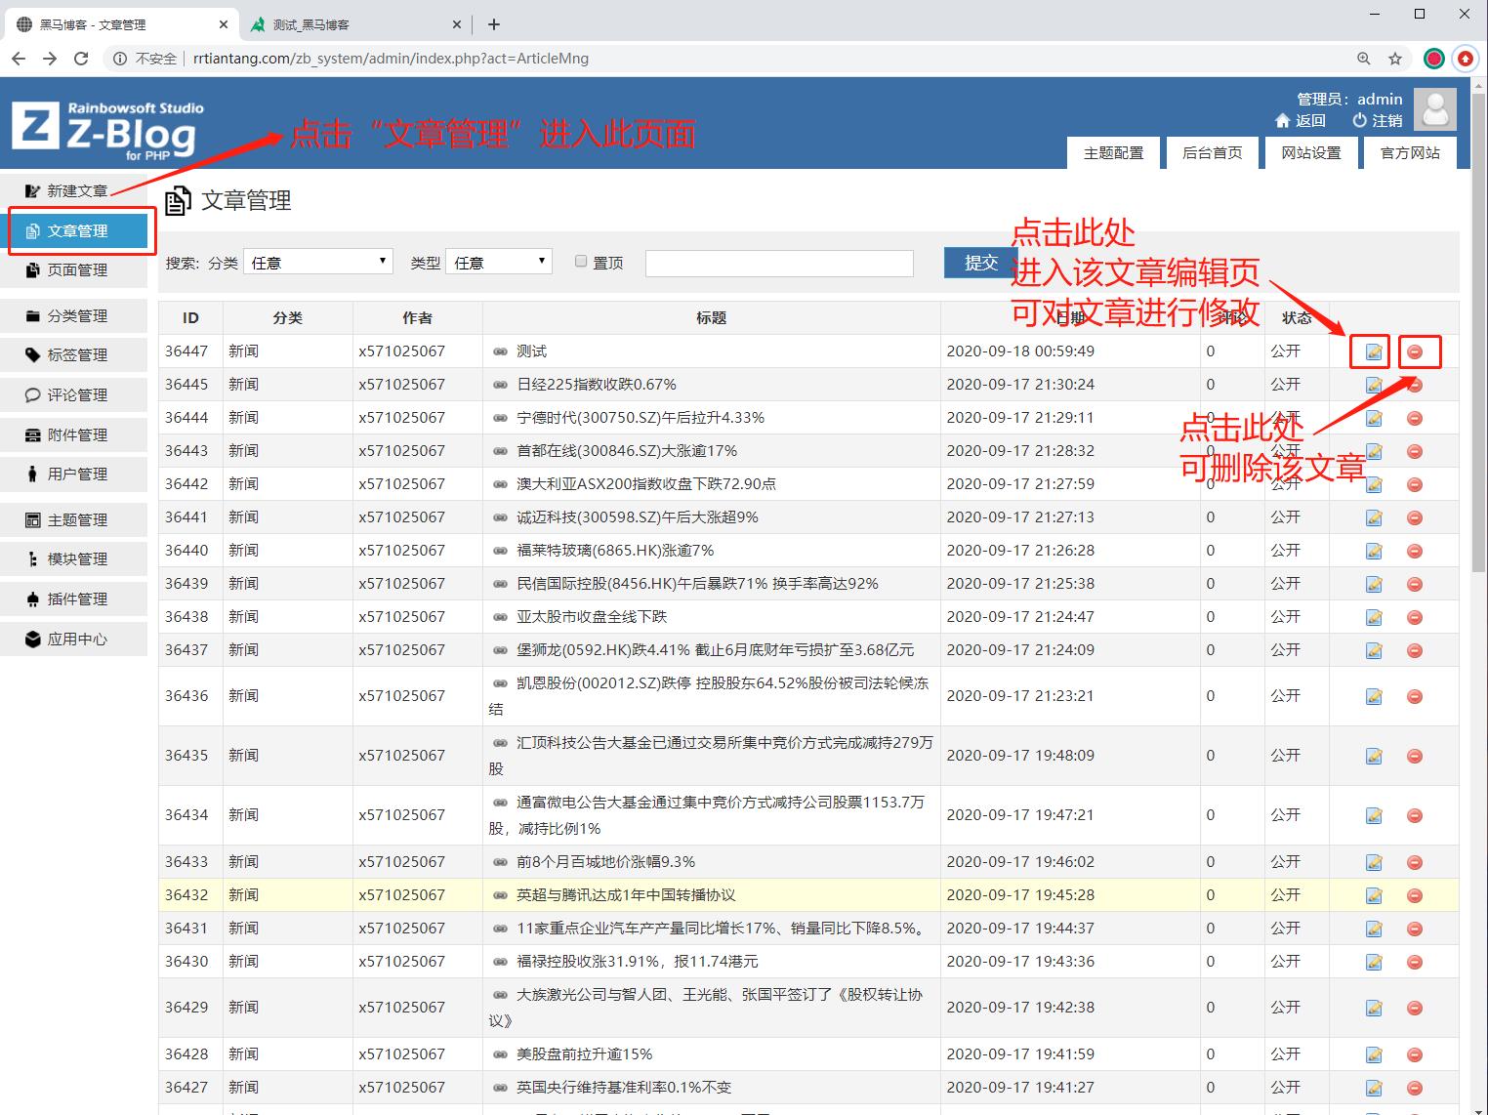The height and width of the screenshot is (1115, 1488).
Task: Delete article 36433 前8个月百城地价
Action: tap(1415, 862)
